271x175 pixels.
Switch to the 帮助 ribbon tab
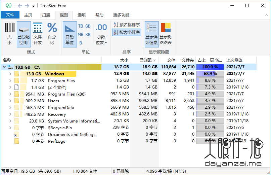pos(99,15)
